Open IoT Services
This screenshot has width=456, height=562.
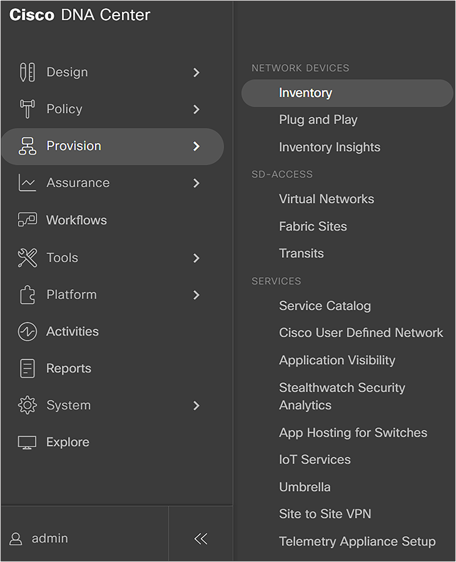(315, 460)
